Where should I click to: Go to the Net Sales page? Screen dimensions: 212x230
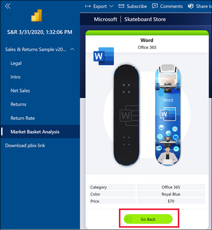pos(20,91)
